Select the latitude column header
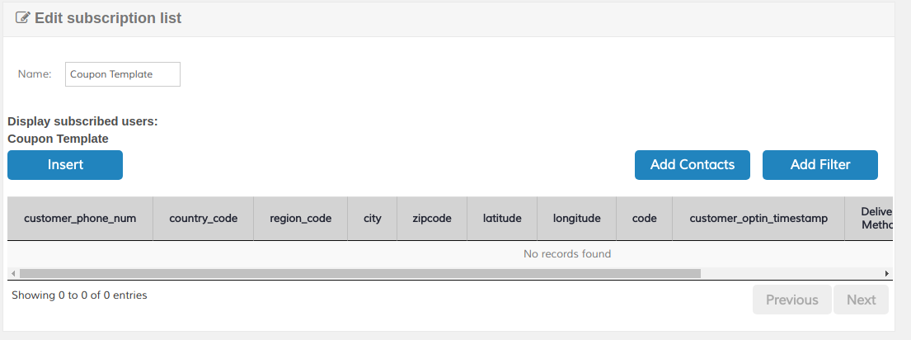 (x=502, y=219)
